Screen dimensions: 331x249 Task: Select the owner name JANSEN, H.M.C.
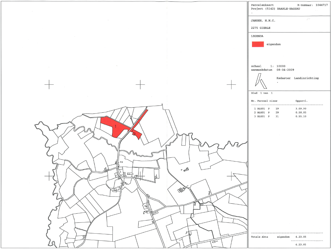[x=263, y=21]
